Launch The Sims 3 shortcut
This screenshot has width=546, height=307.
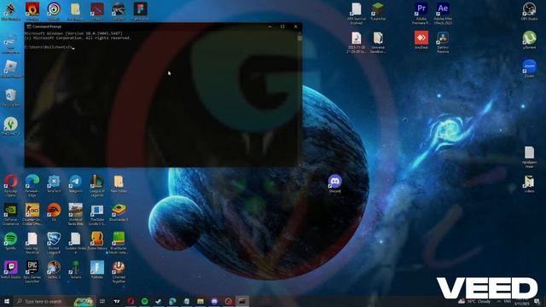(x=11, y=125)
